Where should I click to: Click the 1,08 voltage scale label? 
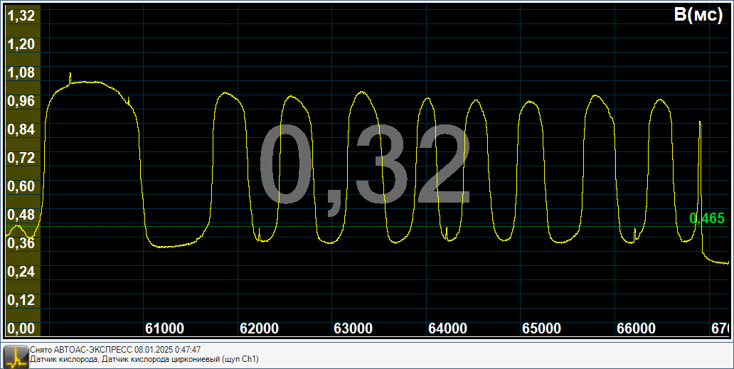21,73
